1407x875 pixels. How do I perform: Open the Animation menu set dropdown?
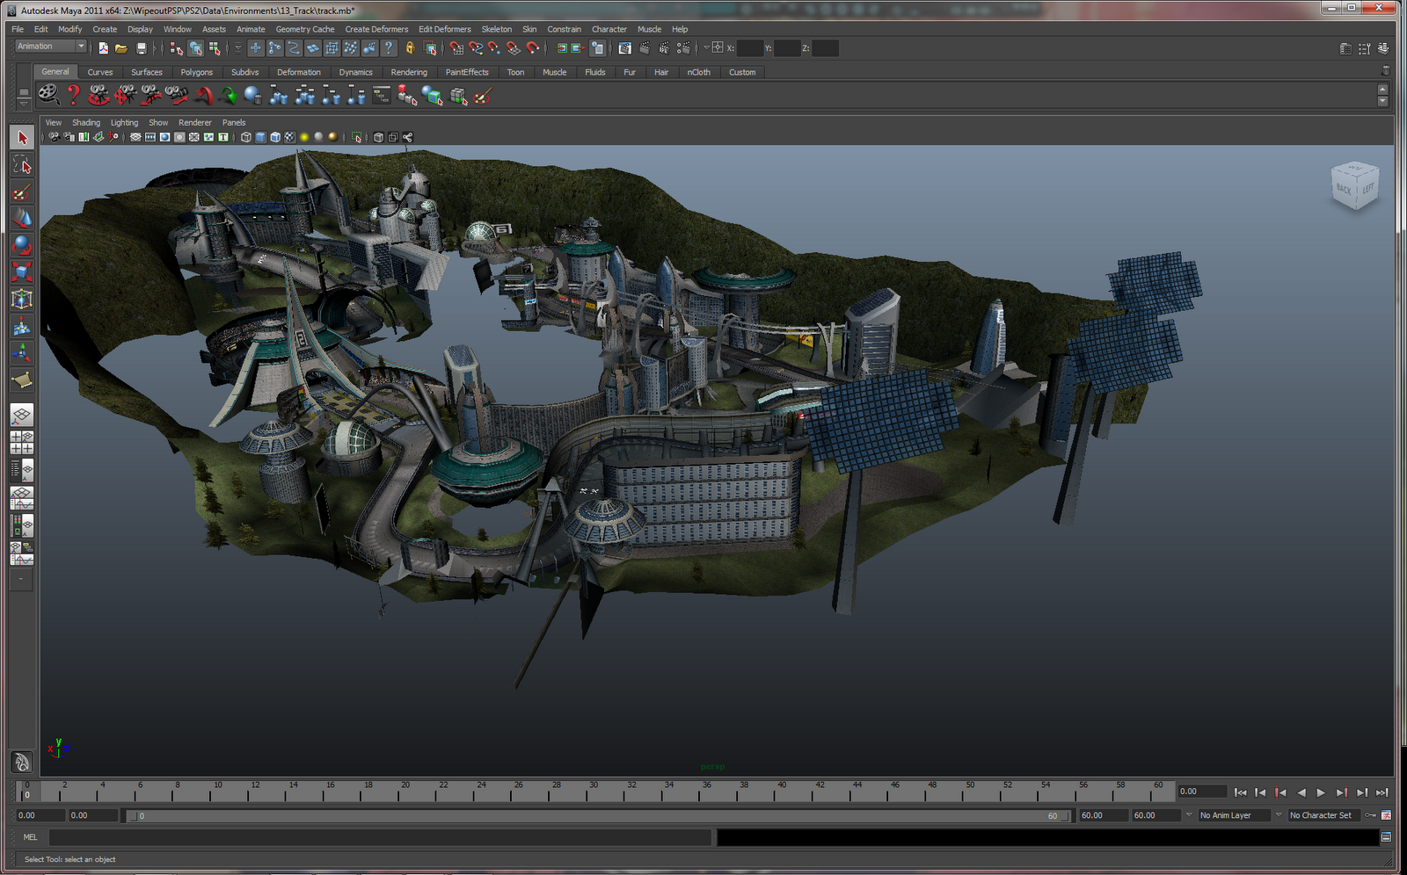point(51,47)
